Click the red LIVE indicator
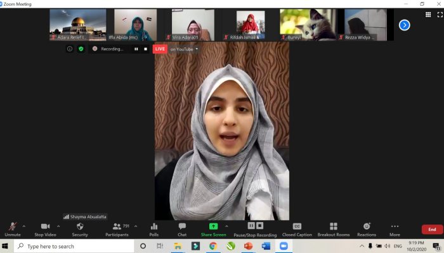The image size is (444, 253). [x=160, y=49]
